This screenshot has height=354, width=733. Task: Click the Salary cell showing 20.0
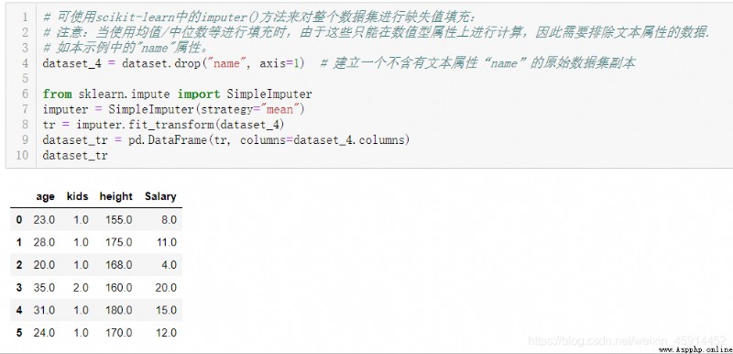(x=166, y=287)
